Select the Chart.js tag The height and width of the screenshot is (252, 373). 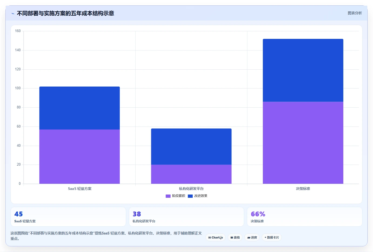point(216,237)
